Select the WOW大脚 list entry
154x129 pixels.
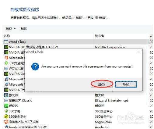point(14,68)
